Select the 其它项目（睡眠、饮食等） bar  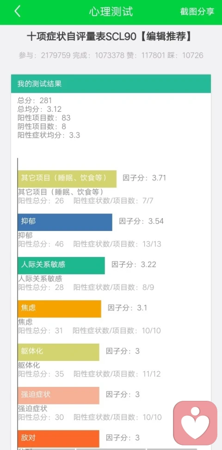pyautogui.click(x=67, y=179)
